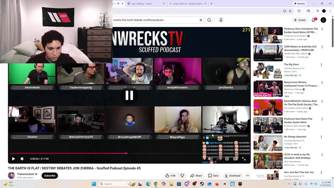Open CapCut from taskbar
This screenshot has height=188, width=334.
[x=225, y=184]
